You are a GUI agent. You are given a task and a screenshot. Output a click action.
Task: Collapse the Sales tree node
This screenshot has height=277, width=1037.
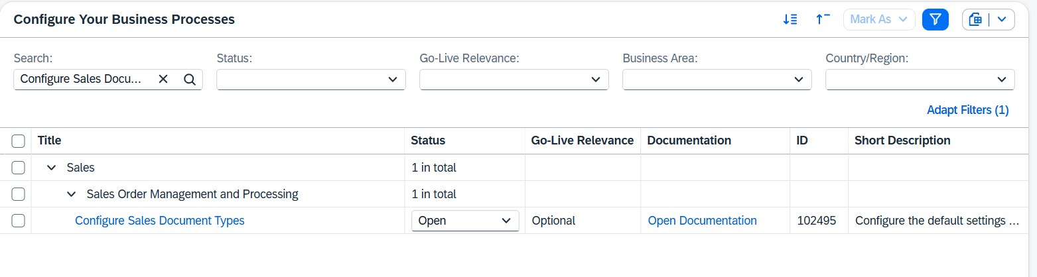point(51,168)
